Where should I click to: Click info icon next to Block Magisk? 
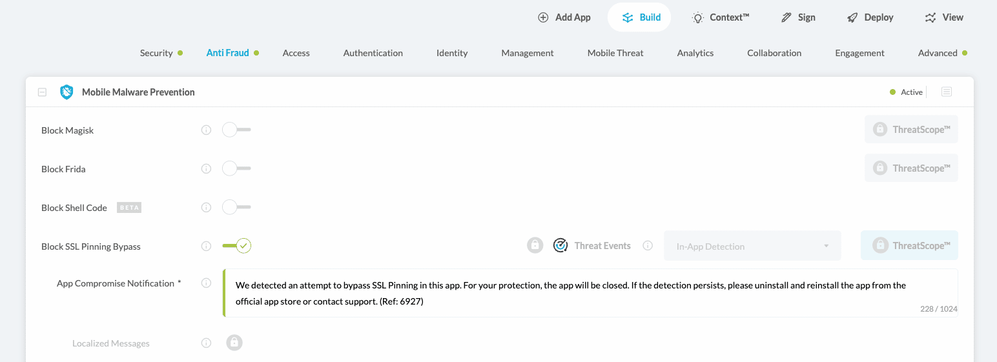(x=206, y=130)
